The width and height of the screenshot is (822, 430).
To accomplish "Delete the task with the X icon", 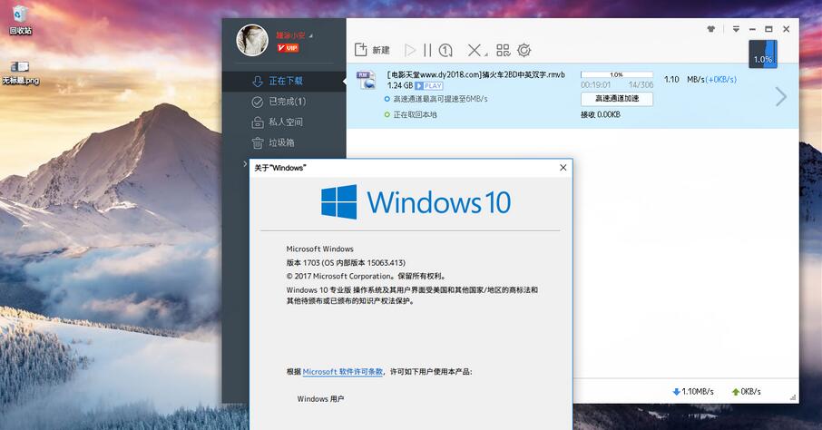I will tap(474, 50).
